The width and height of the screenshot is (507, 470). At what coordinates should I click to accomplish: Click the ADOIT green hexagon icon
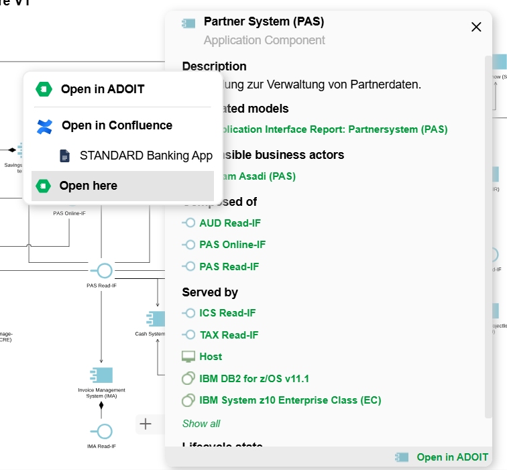(x=44, y=89)
